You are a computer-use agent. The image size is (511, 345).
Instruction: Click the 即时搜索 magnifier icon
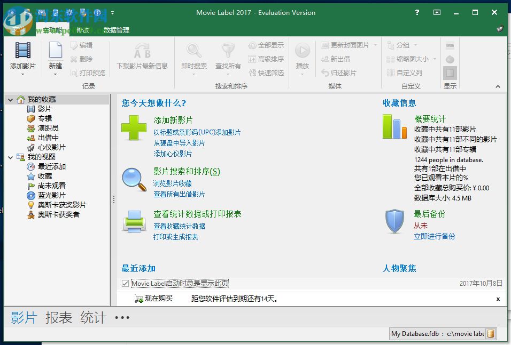point(194,50)
